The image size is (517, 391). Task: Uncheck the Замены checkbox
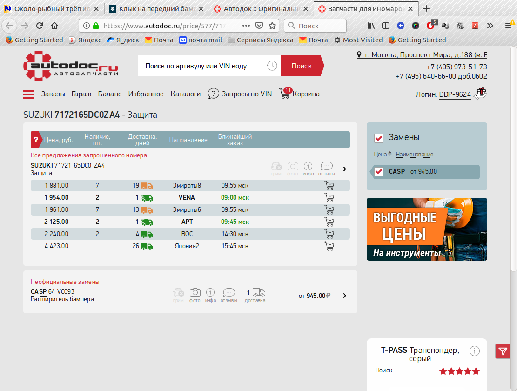[379, 138]
